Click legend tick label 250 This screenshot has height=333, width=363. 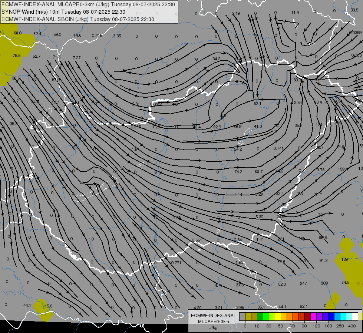pyautogui.click(x=340, y=326)
